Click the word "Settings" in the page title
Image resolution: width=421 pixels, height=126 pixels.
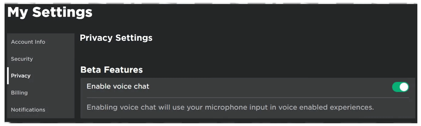point(62,12)
